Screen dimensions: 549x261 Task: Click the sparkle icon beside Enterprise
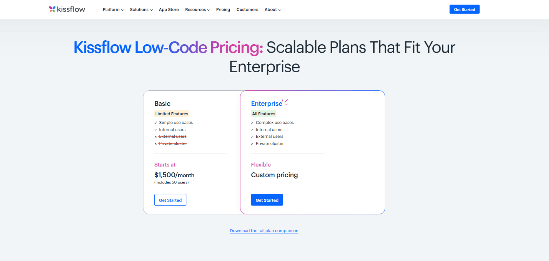click(x=285, y=101)
